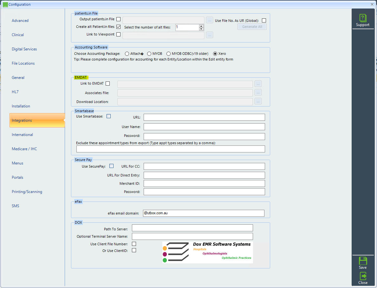Select the MYOB accounting package

click(149, 54)
